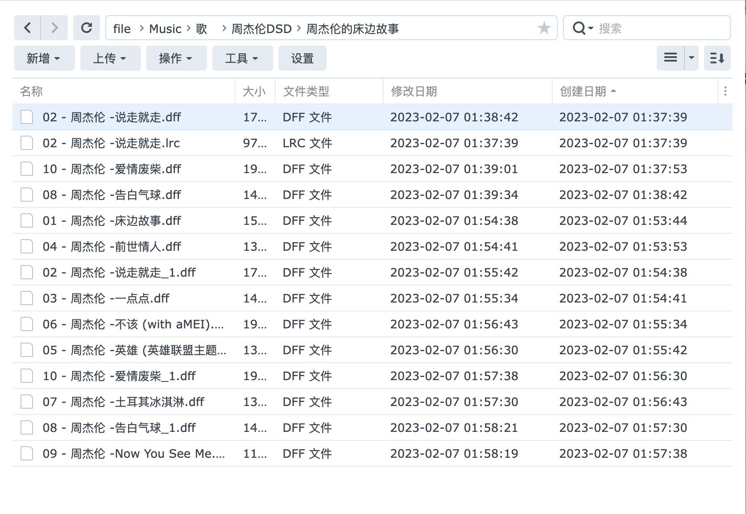This screenshot has height=514, width=746.
Task: Navigate back using the left arrow icon
Action: pos(27,28)
